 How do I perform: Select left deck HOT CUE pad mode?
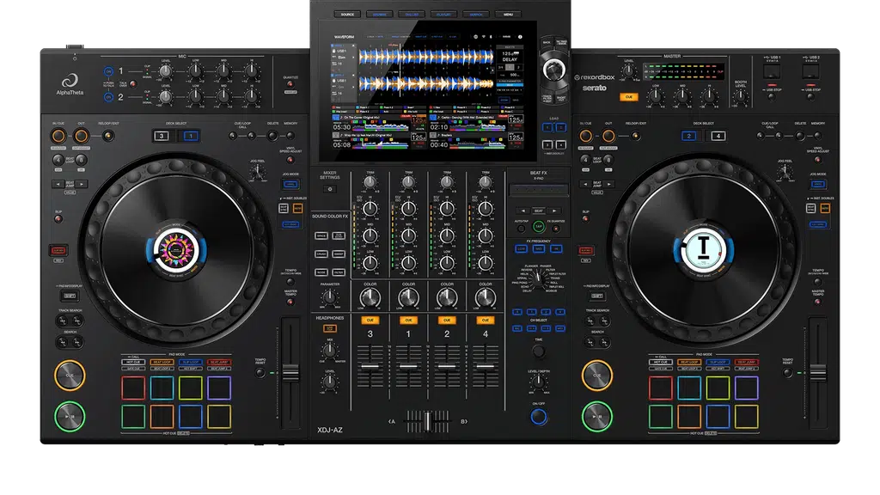click(133, 362)
